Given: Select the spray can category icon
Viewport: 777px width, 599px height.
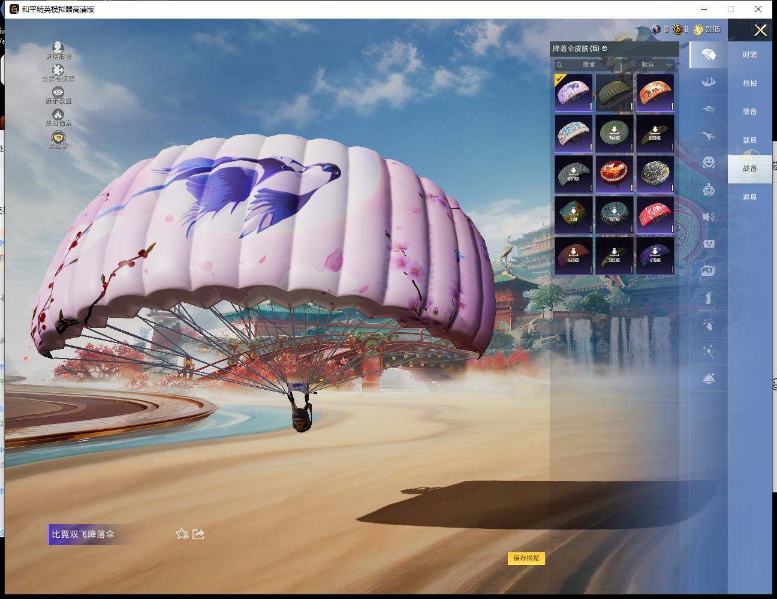Looking at the screenshot, I should tap(708, 297).
